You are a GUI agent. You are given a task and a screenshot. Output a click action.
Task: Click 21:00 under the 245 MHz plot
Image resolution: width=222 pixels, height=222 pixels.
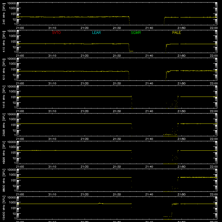[x=20, y=28]
